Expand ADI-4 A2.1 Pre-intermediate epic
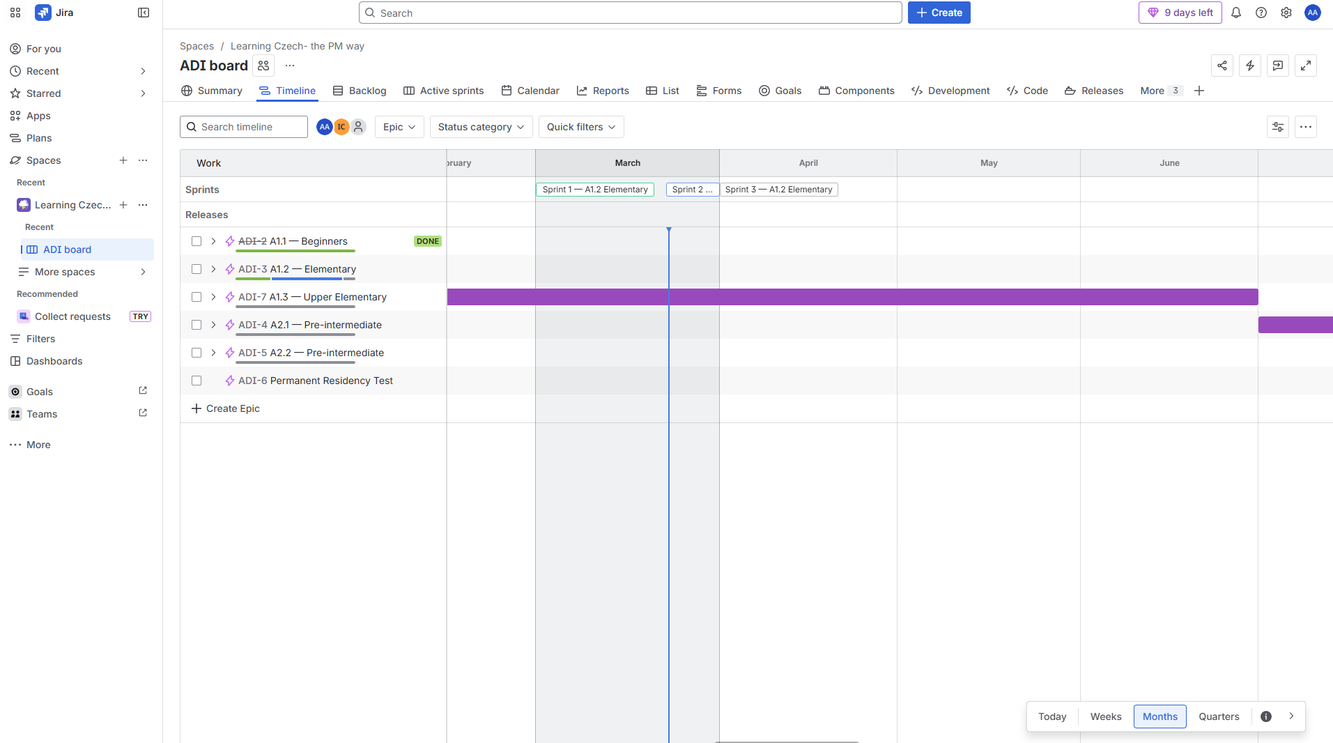1333x743 pixels. [213, 325]
